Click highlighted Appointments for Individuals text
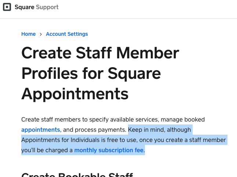Screen dimensions: 237x177 [x=61, y=140]
